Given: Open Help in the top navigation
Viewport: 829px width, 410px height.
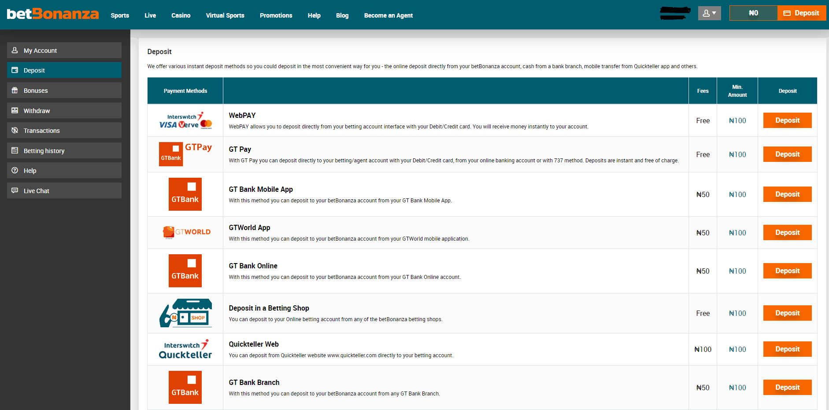Looking at the screenshot, I should coord(314,15).
